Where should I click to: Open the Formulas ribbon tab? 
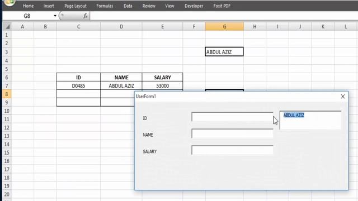tap(105, 6)
